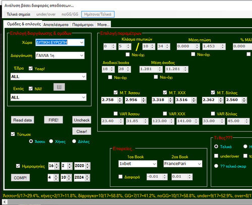Click the Read data button

(23, 120)
